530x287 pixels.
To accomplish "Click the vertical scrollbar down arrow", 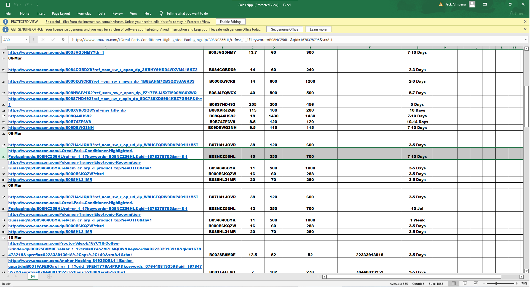I will point(526,271).
